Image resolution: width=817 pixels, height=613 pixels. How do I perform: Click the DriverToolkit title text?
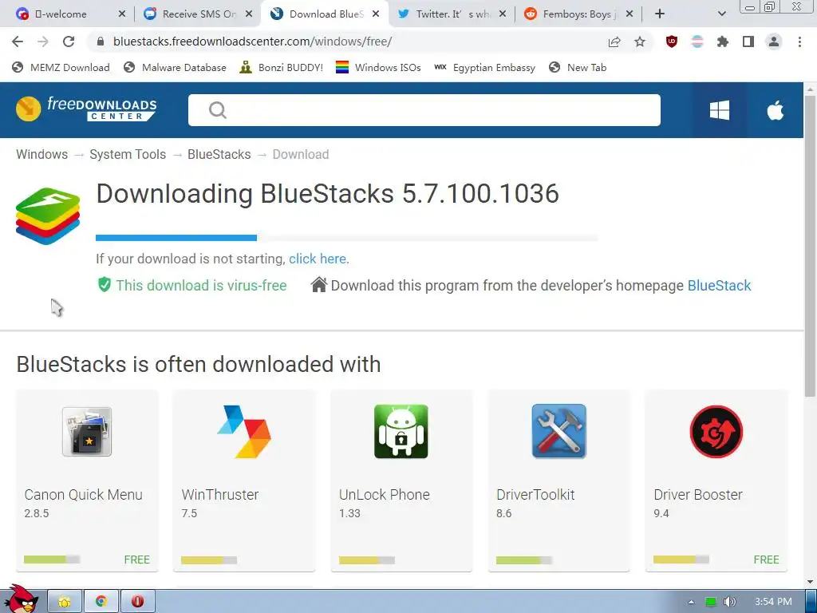click(x=535, y=495)
